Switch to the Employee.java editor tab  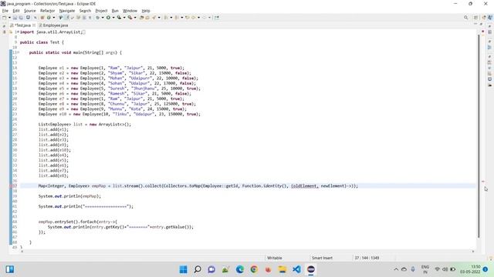pyautogui.click(x=53, y=25)
